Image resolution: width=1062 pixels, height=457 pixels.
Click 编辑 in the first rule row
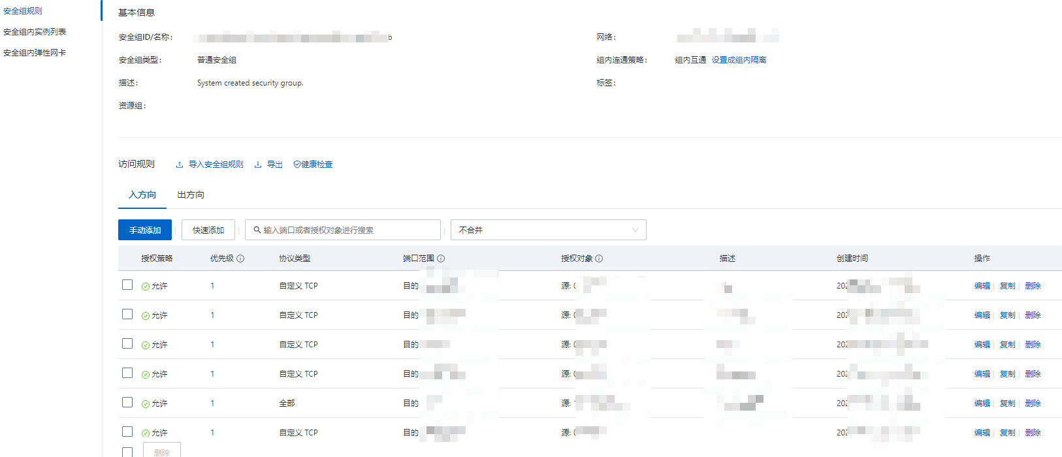coord(982,286)
